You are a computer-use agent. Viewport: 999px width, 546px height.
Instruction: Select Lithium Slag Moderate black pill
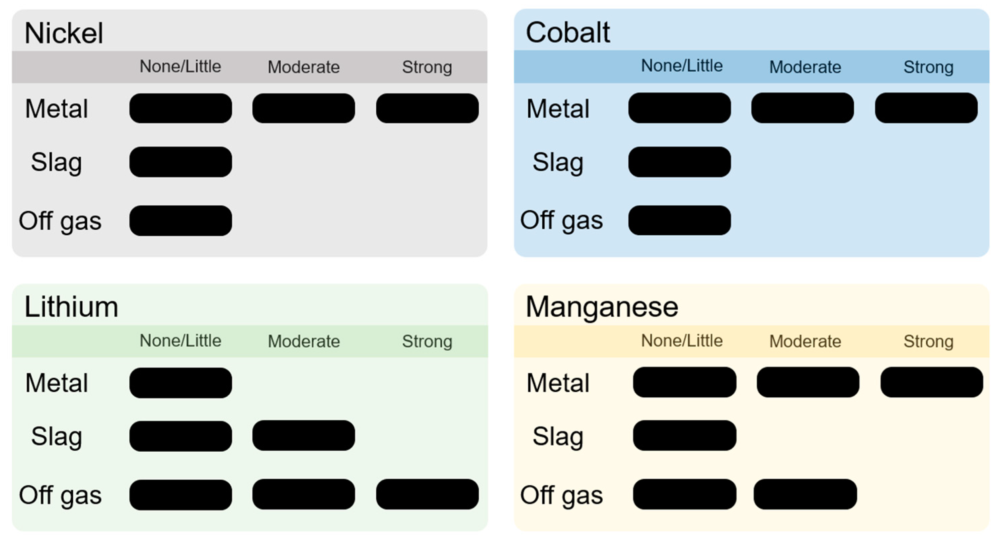304,436
